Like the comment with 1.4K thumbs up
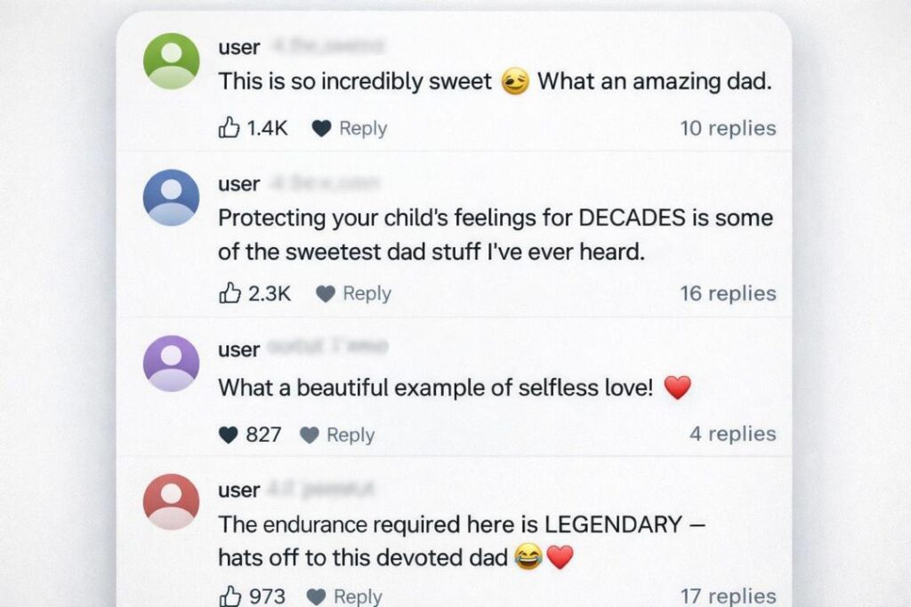Image resolution: width=911 pixels, height=607 pixels. [229, 129]
